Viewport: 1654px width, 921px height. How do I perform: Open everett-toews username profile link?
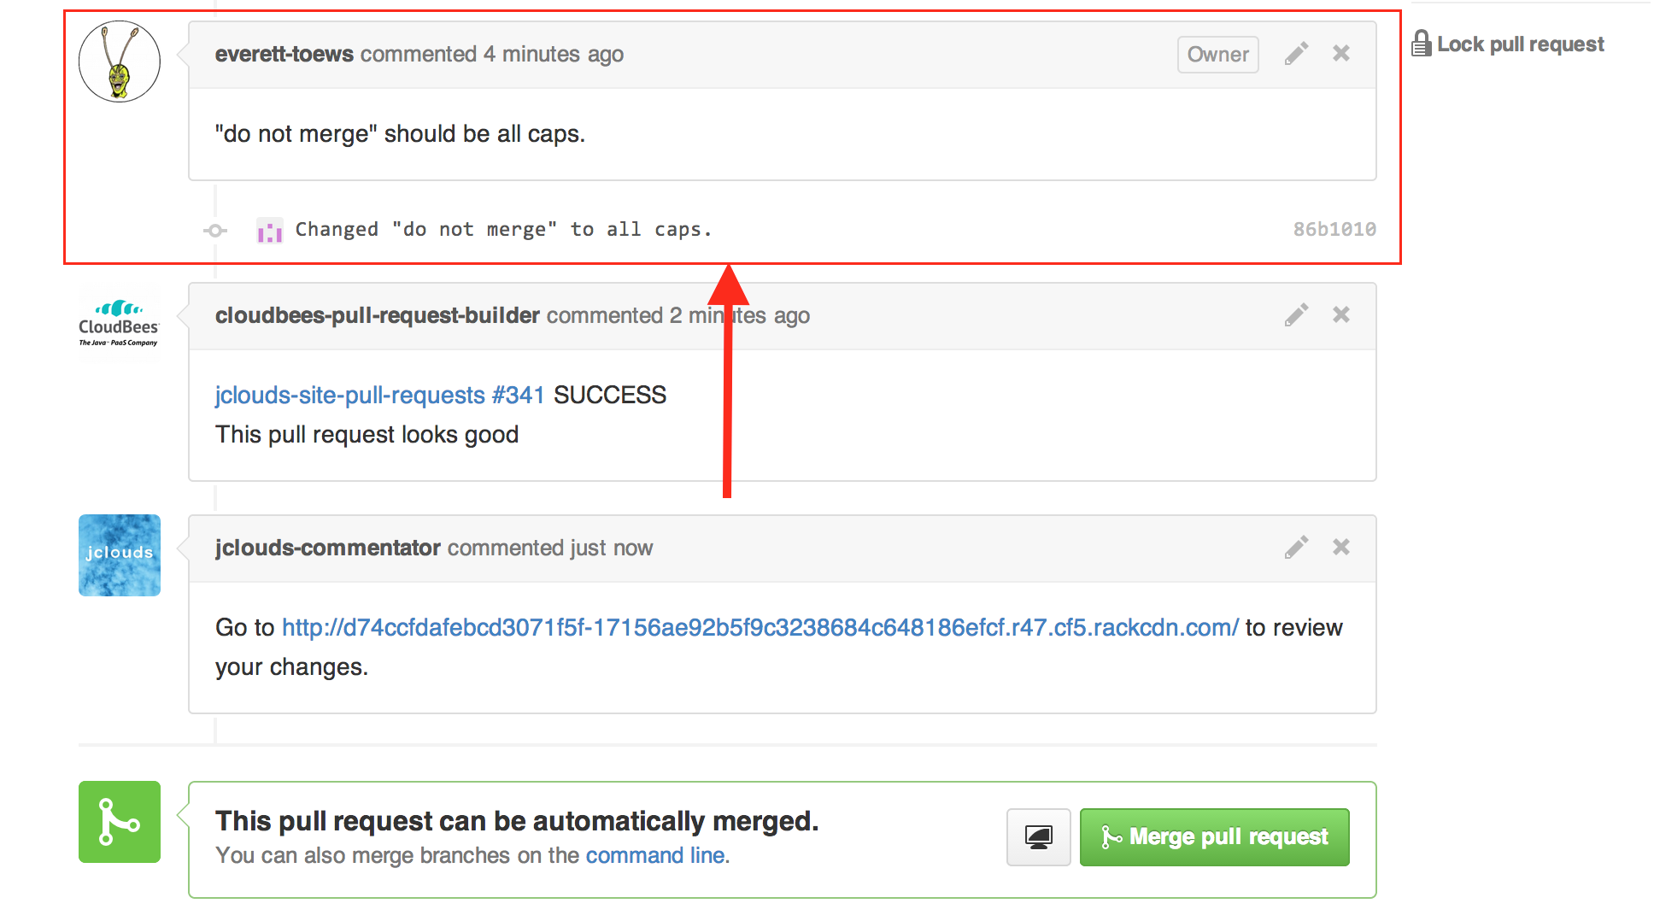pos(284,55)
